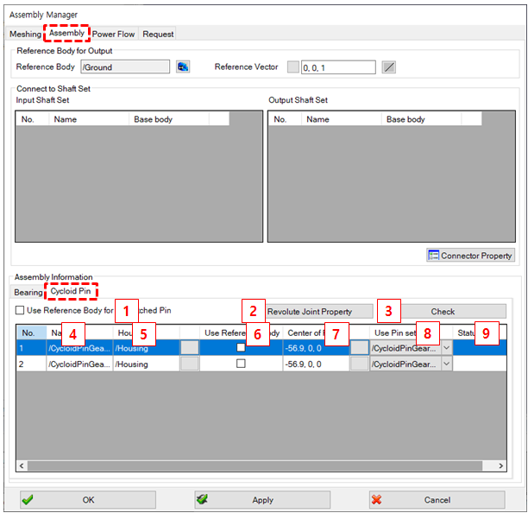Open Use Pin set dropdown in row 2
528x513 pixels.
tap(446, 364)
